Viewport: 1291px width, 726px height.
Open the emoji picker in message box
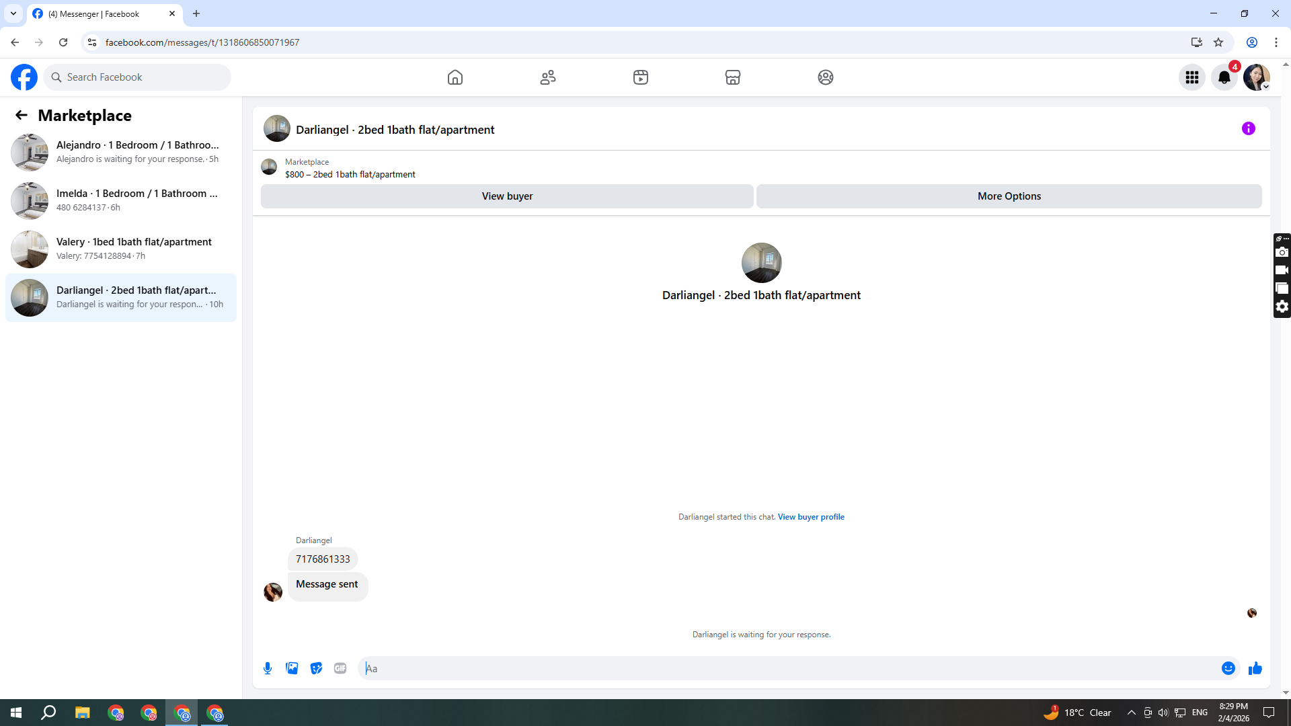tap(1228, 668)
